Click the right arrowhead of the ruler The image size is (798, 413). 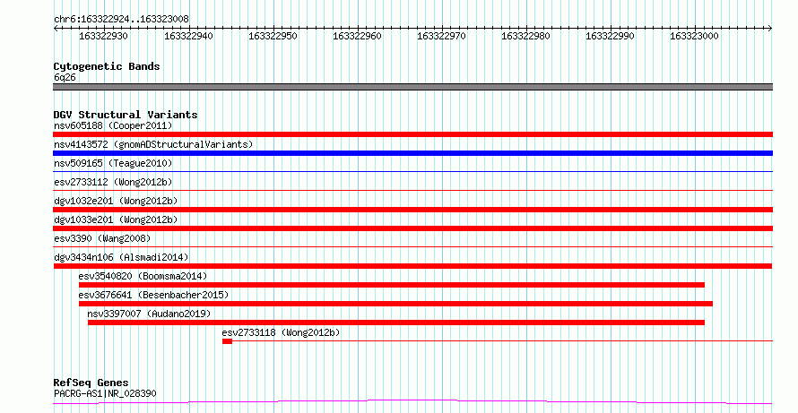769,29
